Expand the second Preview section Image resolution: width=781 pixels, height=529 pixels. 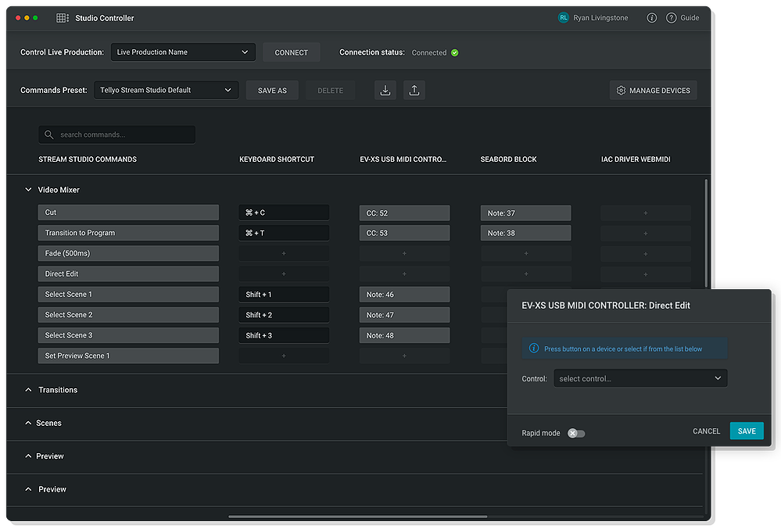coord(28,489)
